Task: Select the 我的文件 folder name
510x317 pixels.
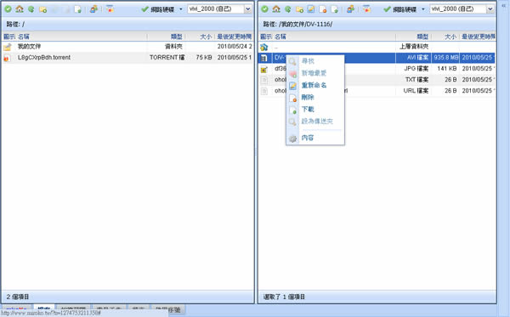Action: (x=29, y=47)
